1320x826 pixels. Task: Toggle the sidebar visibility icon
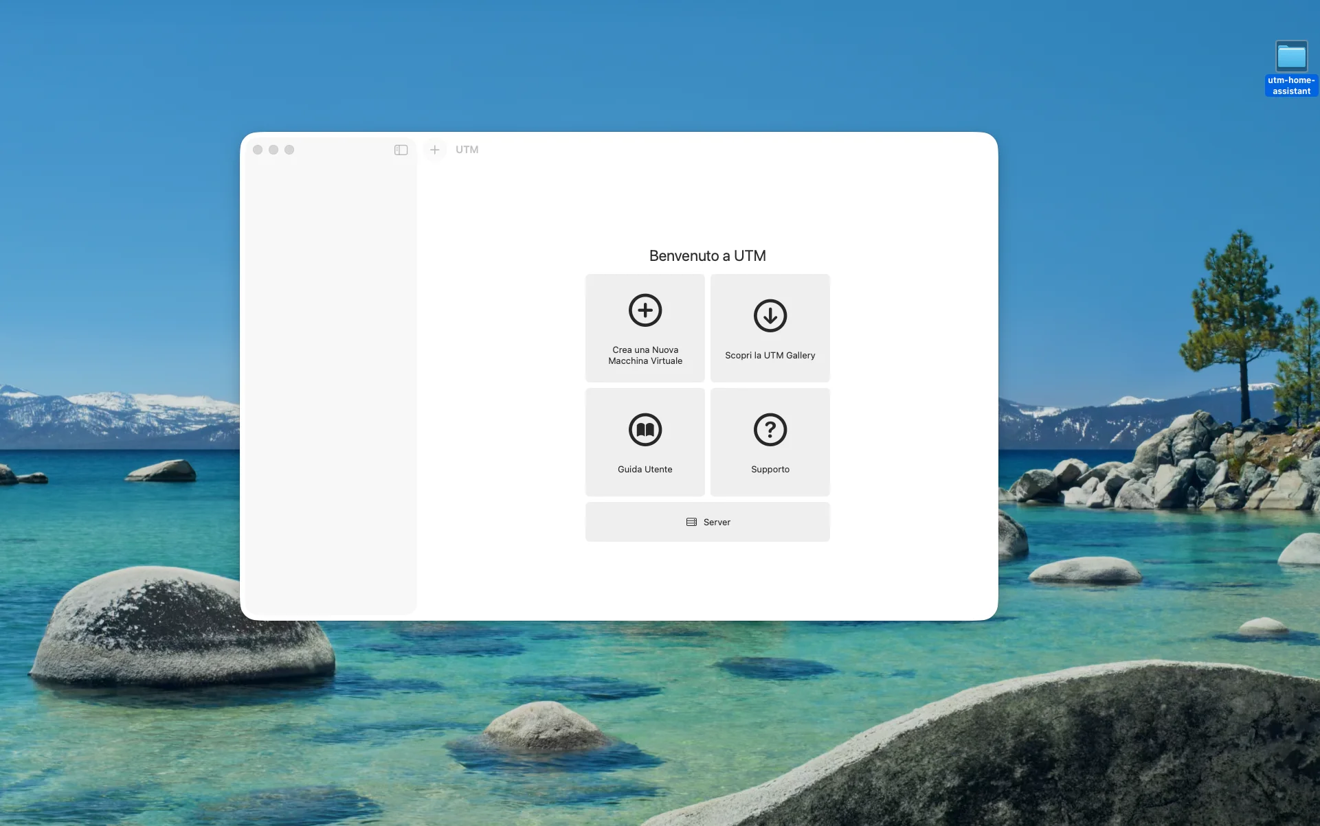click(401, 150)
